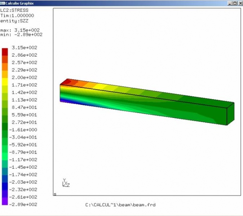The width and height of the screenshot is (243, 216).
Task: Click the XYZ axis triad icon
Action: point(66,183)
